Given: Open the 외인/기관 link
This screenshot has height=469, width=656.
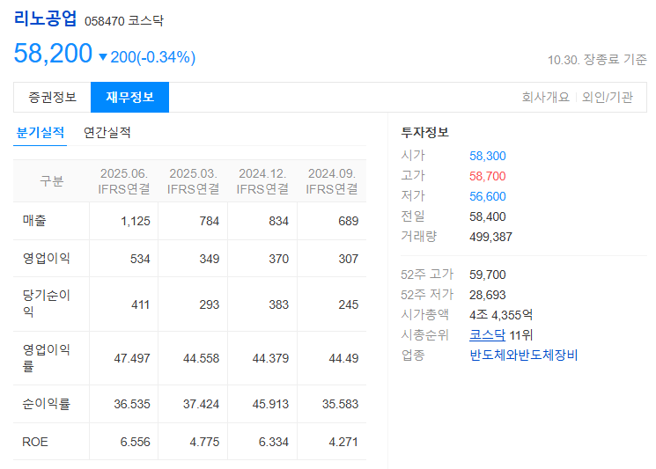Looking at the screenshot, I should point(608,98).
